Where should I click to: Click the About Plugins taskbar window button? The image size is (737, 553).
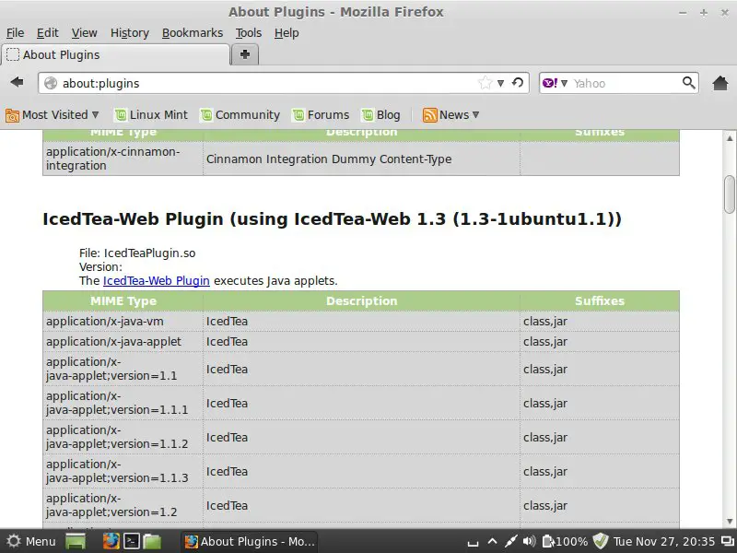pos(249,541)
